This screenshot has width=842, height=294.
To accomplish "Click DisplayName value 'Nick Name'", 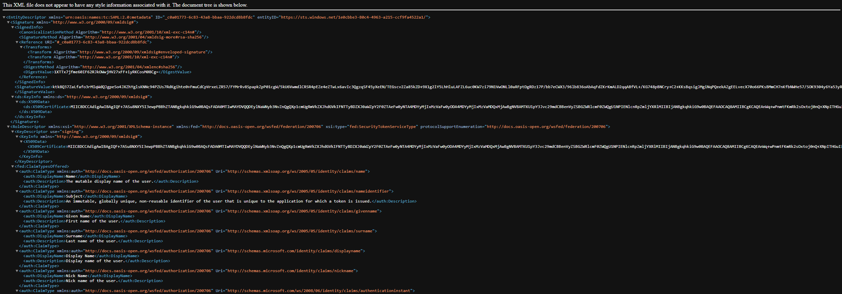I will (x=77, y=276).
